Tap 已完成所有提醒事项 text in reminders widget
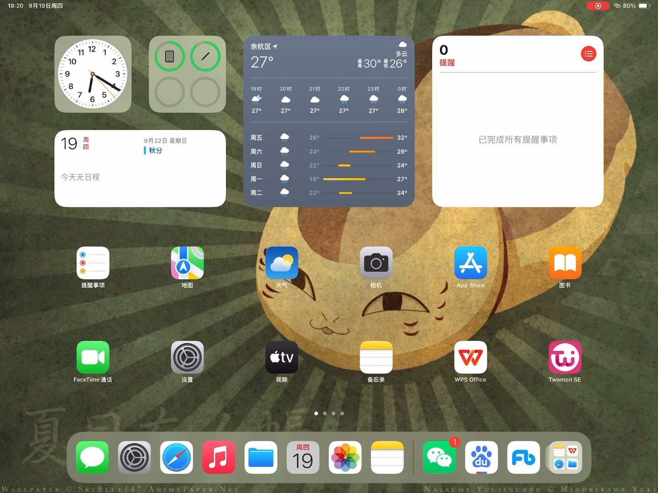This screenshot has width=658, height=493. point(518,140)
